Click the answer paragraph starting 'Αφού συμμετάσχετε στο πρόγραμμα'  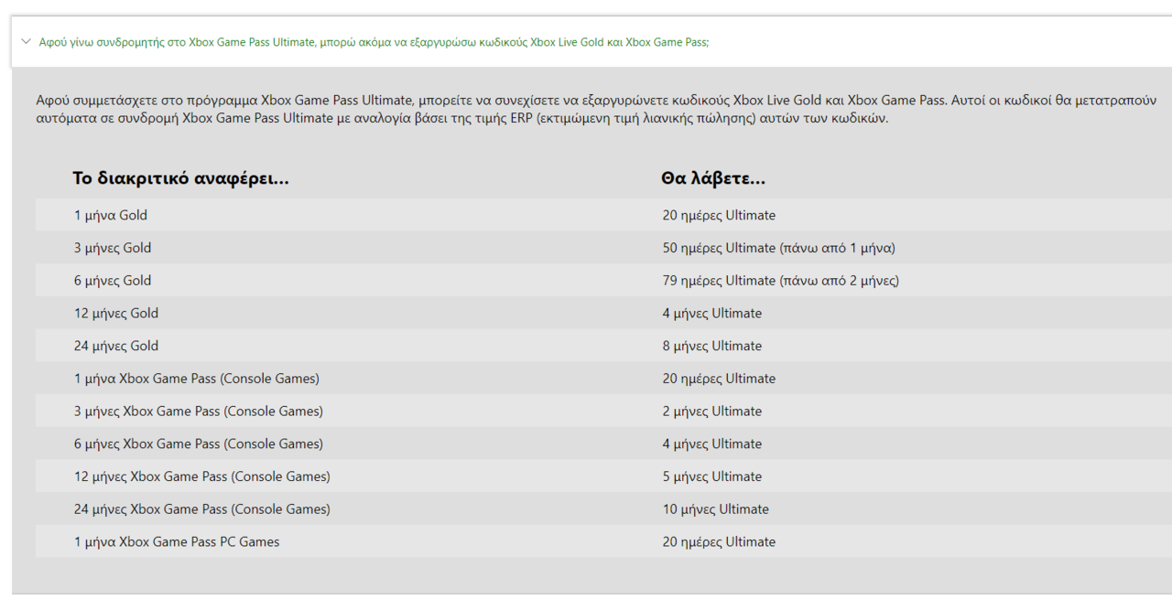[596, 109]
